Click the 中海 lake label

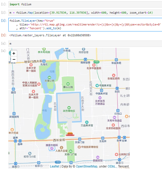[x=44, y=111]
